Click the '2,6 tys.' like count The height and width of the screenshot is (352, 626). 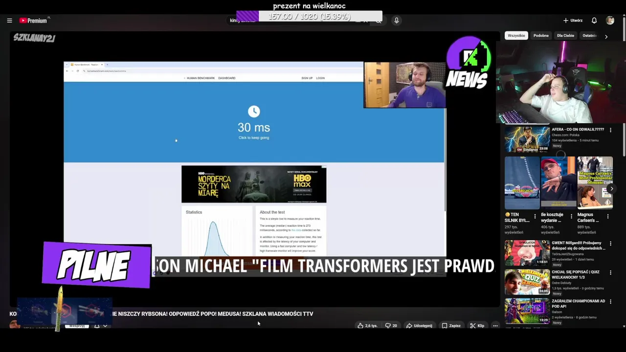371,326
